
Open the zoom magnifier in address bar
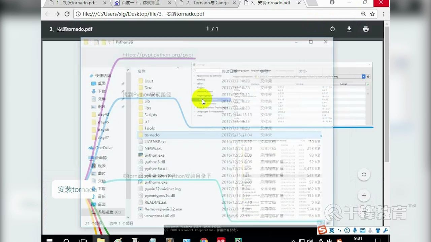(x=363, y=14)
